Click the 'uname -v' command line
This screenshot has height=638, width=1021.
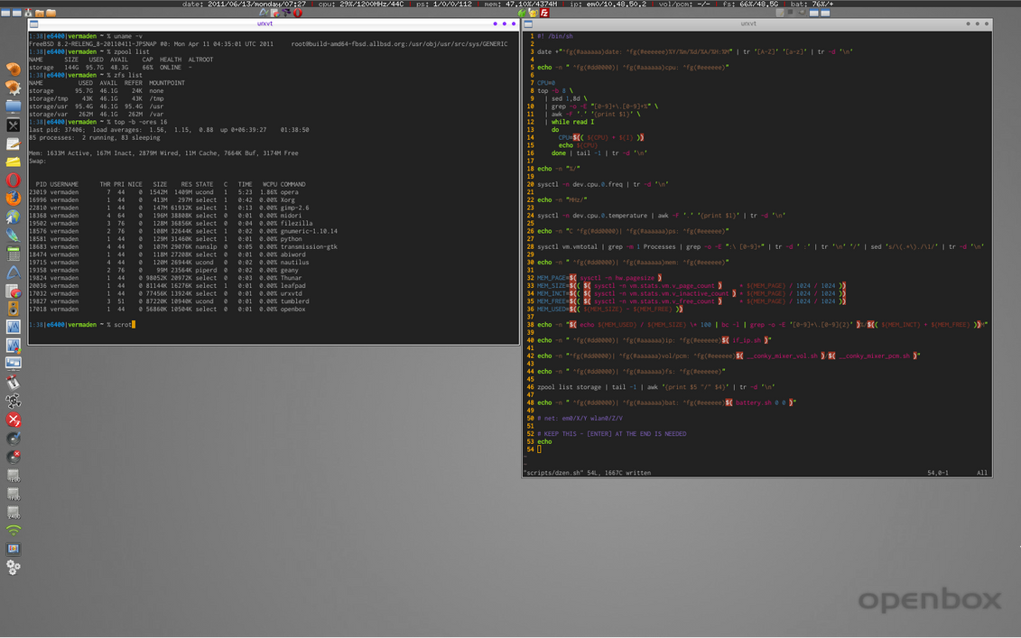click(86, 36)
